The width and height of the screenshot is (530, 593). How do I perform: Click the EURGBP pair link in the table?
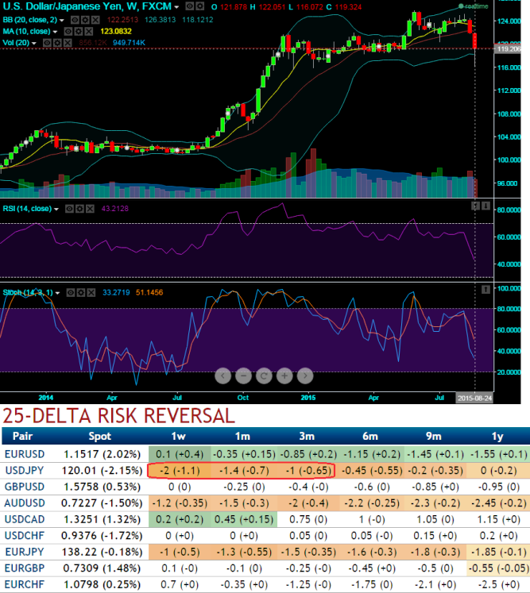24,568
